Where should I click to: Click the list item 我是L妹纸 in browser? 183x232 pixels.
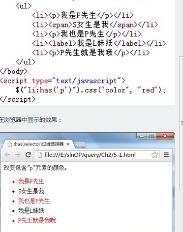[31, 211]
